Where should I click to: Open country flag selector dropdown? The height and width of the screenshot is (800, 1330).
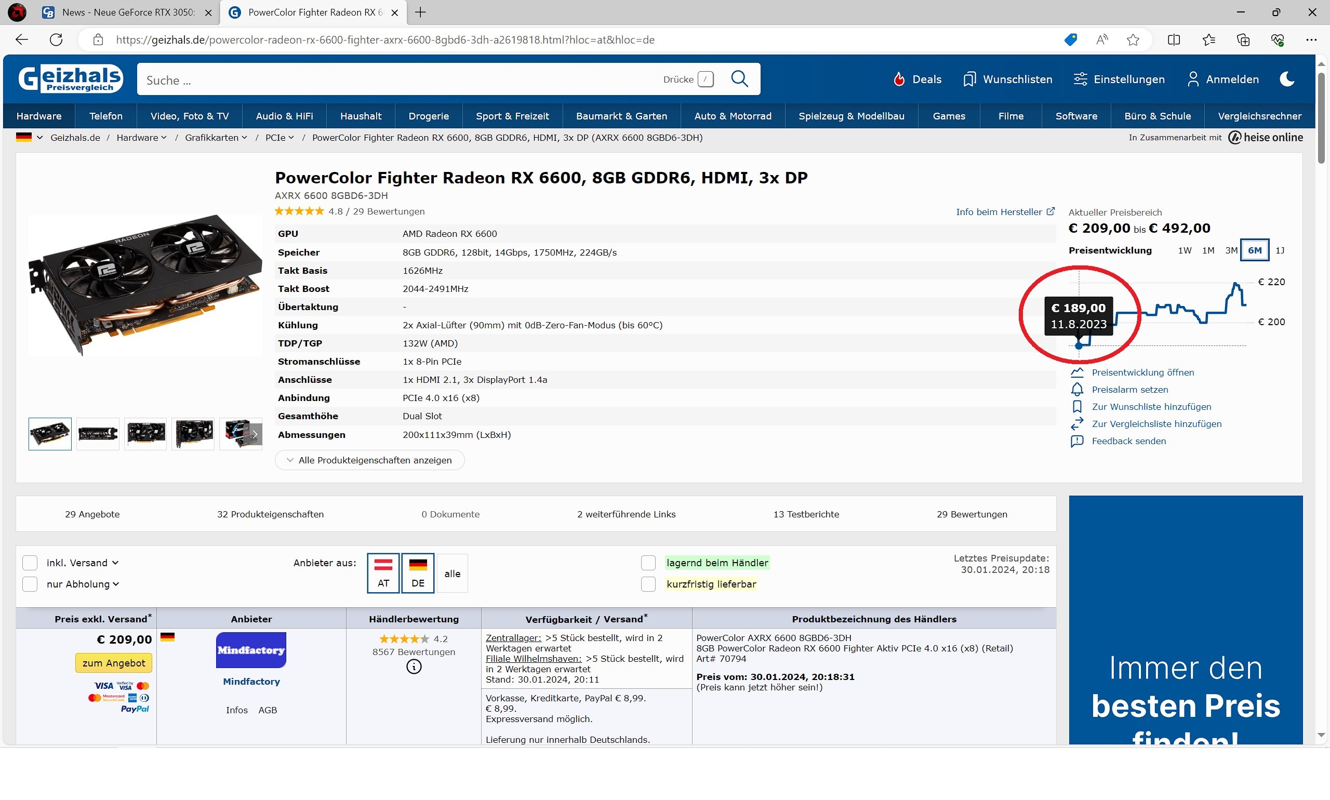coord(30,138)
